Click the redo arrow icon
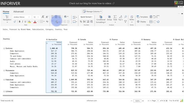Viewport: 184px width, 103px height. point(154,22)
